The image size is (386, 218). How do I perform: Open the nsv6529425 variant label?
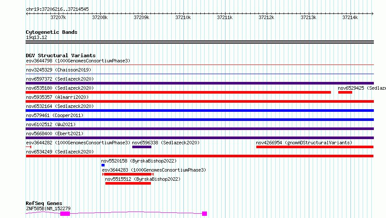pos(362,88)
